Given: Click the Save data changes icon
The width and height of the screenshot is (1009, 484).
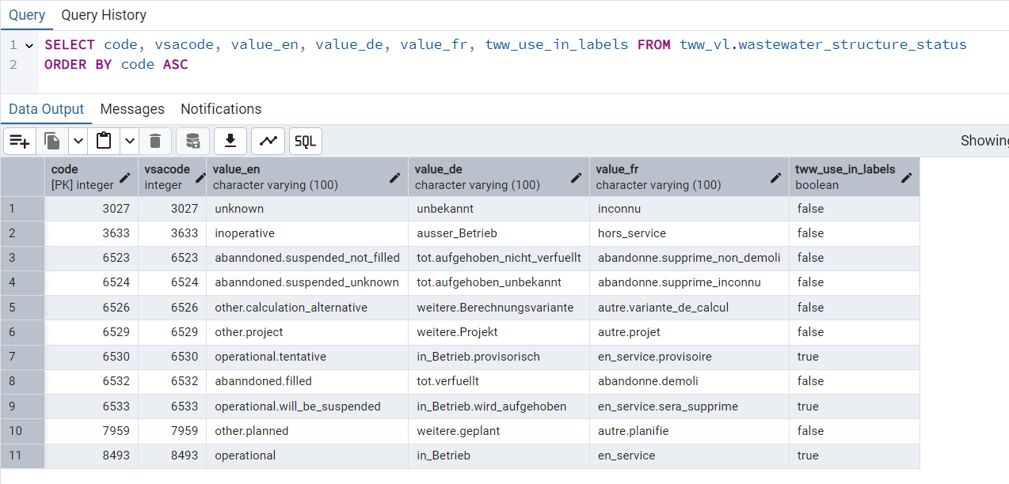Looking at the screenshot, I should tap(192, 141).
